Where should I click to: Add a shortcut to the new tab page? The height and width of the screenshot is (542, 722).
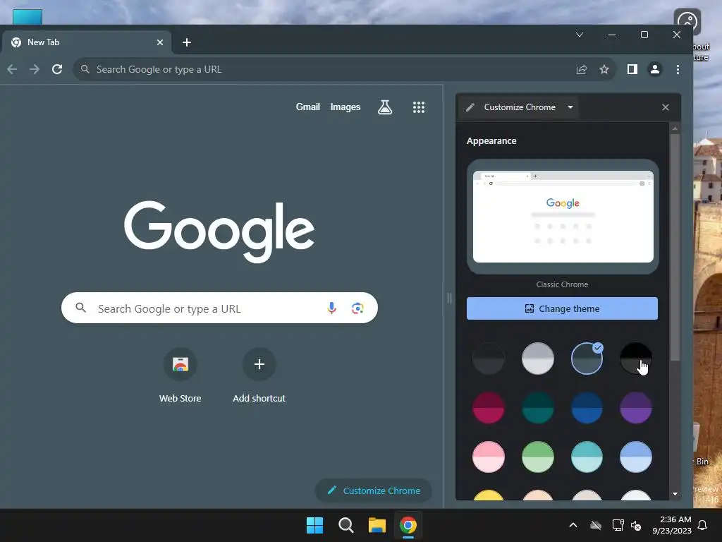coord(259,375)
